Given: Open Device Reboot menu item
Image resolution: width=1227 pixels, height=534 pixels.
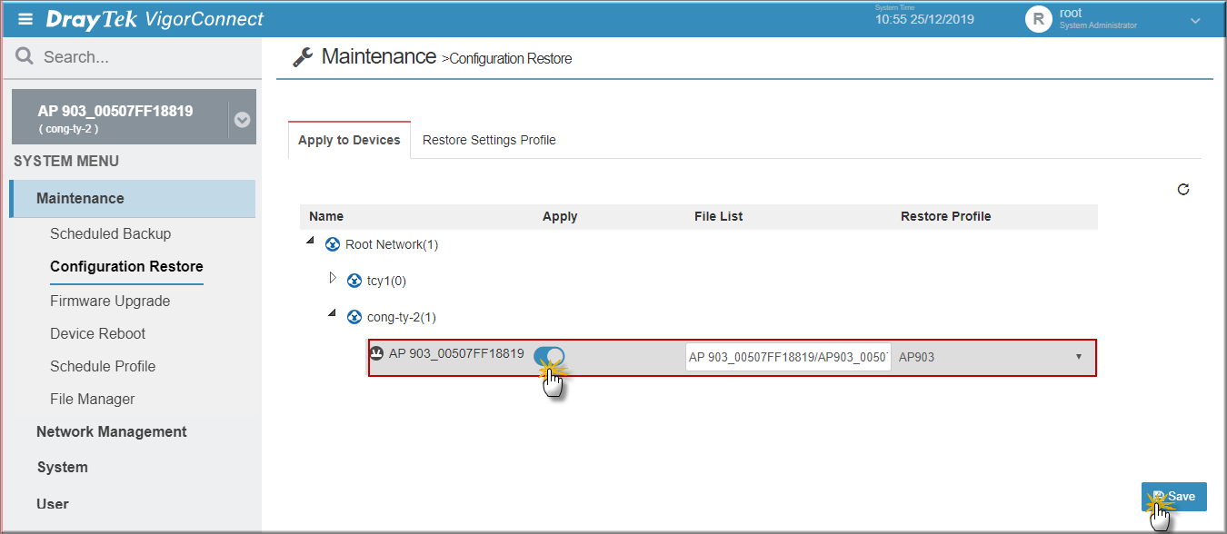Looking at the screenshot, I should tap(98, 333).
